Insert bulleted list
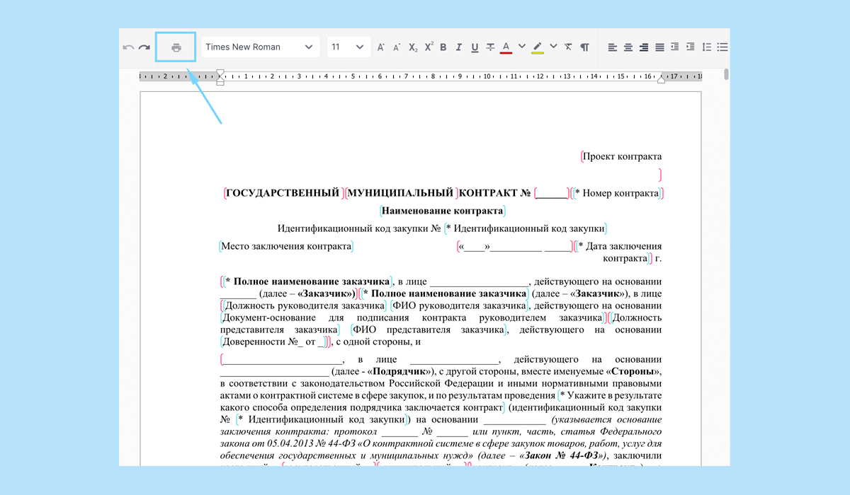850x495 pixels. (x=722, y=47)
